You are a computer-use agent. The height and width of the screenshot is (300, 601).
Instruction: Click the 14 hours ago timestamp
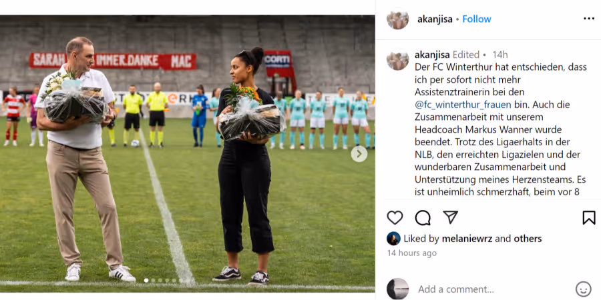[x=411, y=253]
